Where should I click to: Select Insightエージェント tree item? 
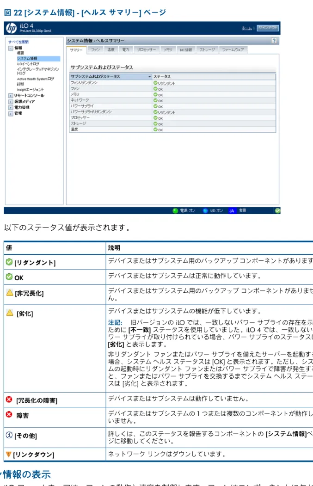(31, 90)
